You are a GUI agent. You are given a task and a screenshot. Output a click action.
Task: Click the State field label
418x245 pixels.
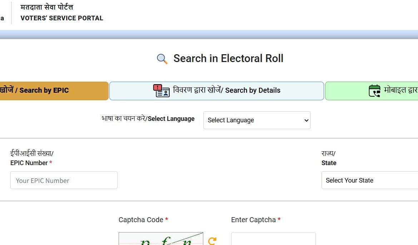tap(329, 163)
